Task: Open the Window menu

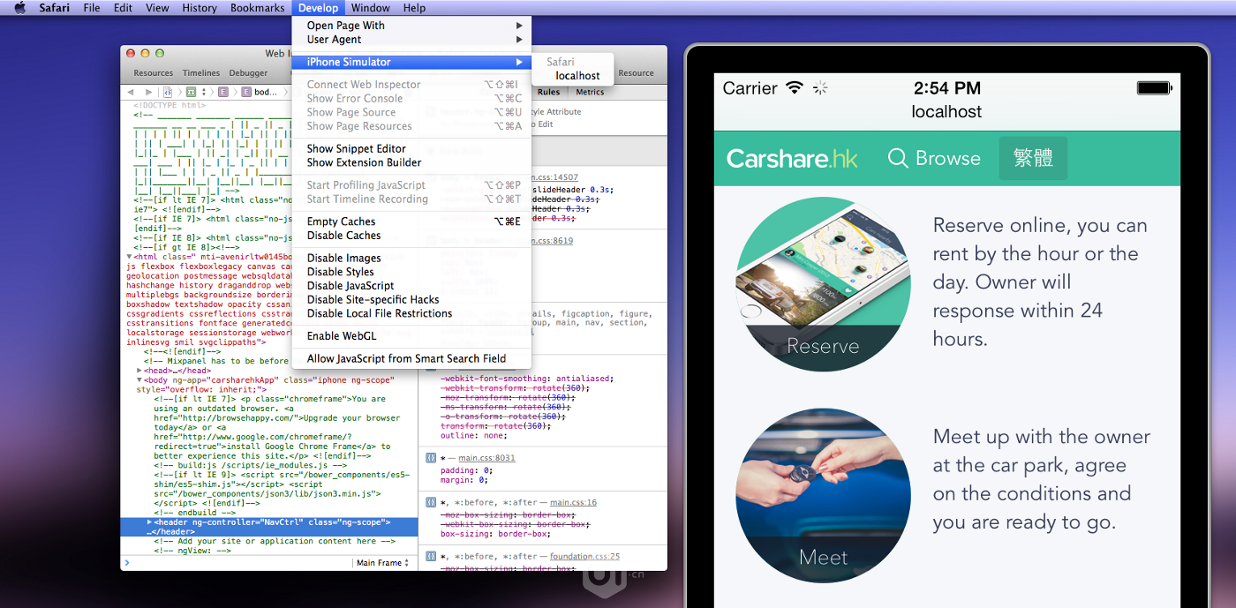Action: point(371,8)
